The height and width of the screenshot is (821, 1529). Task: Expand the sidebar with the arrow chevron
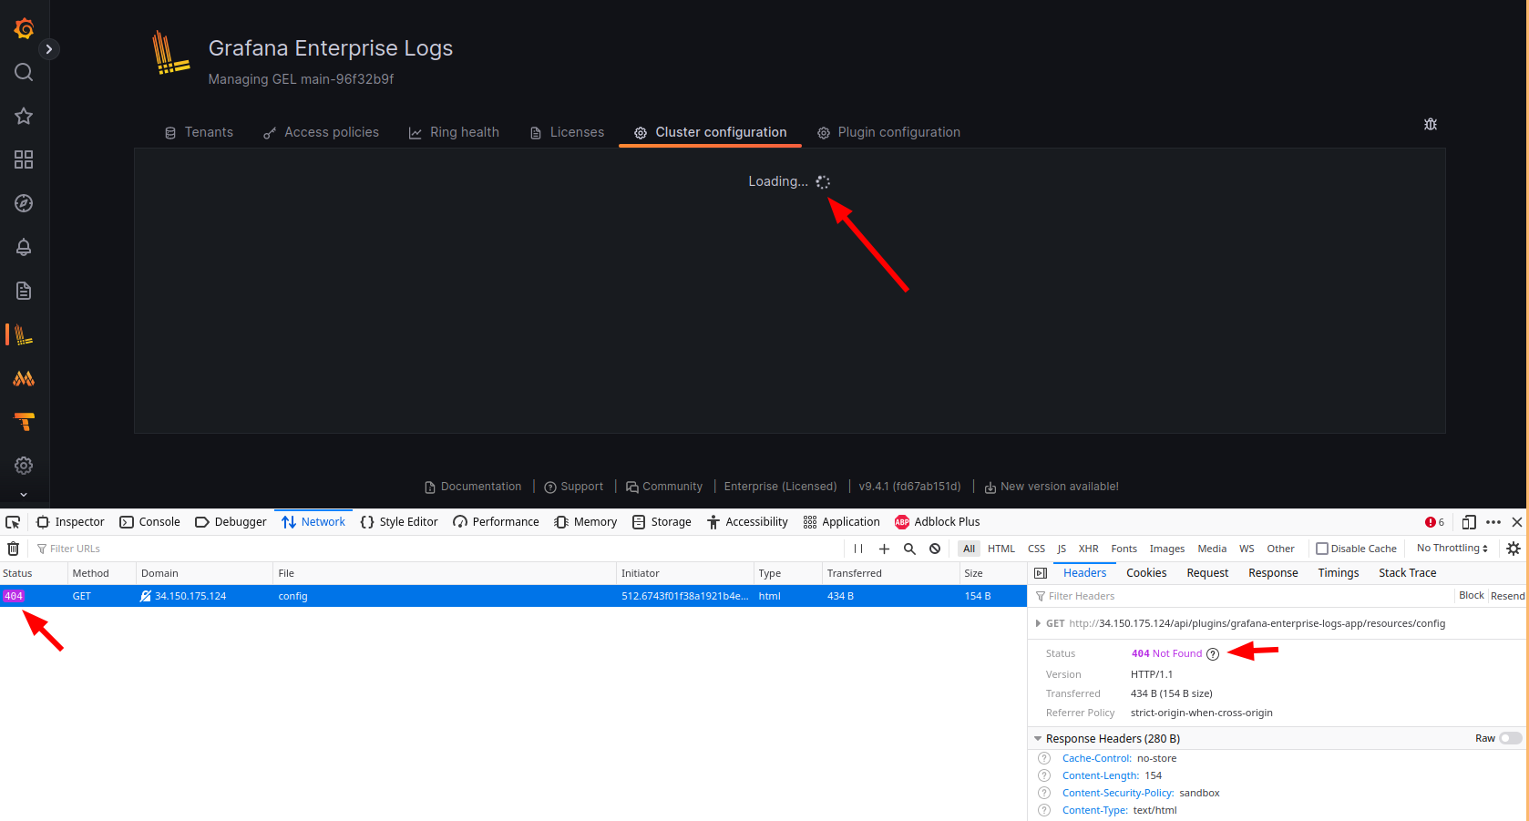[51, 49]
